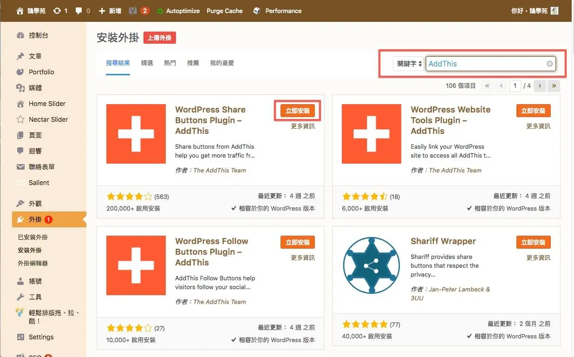574x357 pixels.
Task: Click the current page number field
Action: [x=515, y=86]
